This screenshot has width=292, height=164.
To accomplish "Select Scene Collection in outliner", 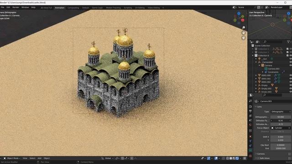I will click(x=262, y=46).
